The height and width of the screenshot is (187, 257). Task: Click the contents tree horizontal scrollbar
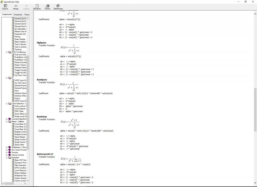pyautogui.click(x=15, y=184)
